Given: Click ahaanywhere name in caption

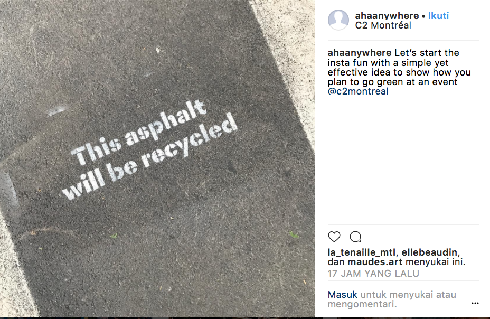Looking at the screenshot, I should pyautogui.click(x=360, y=53).
